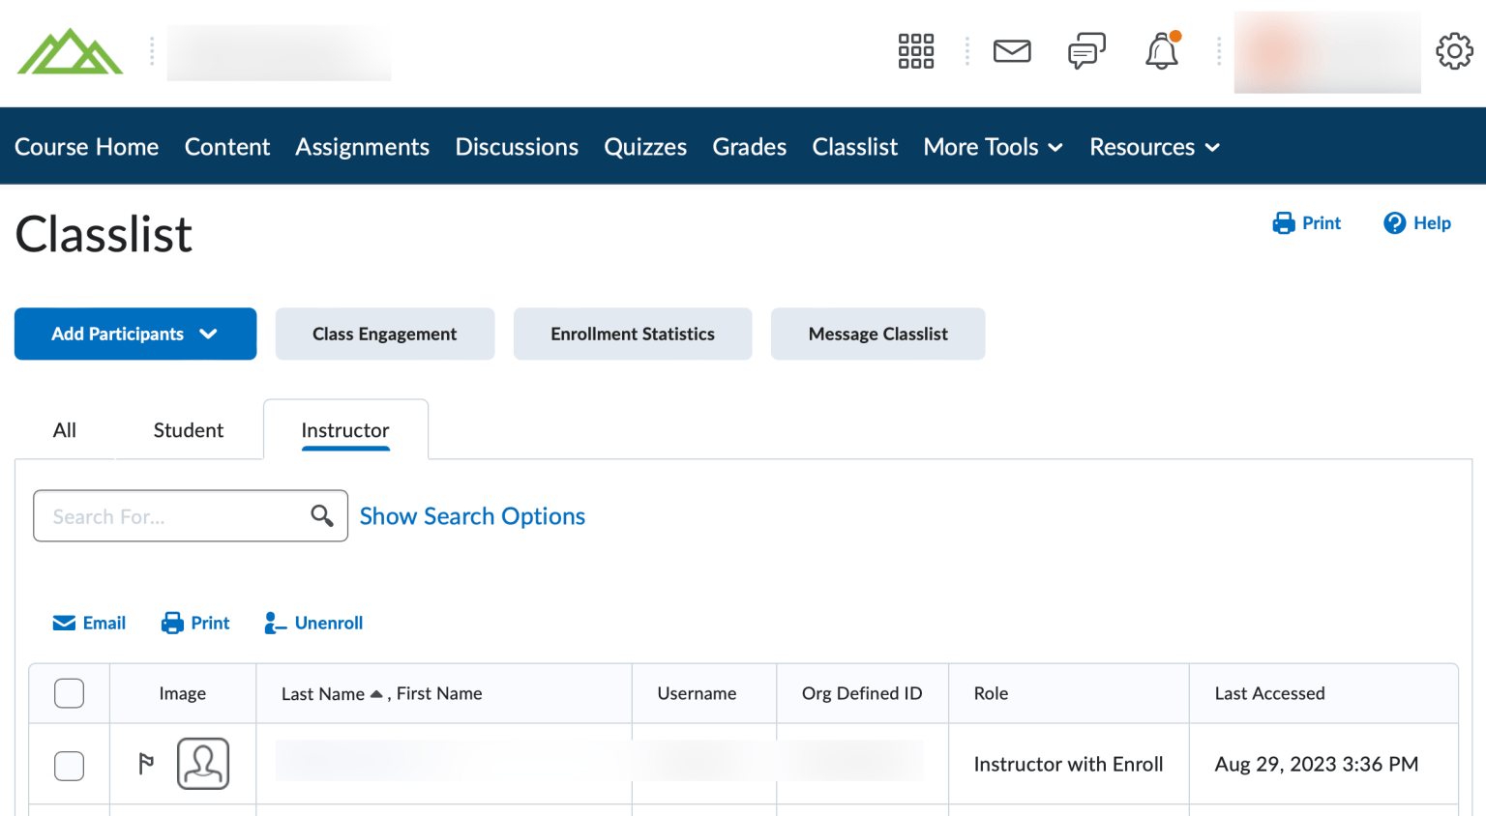Expand the Add Participants dropdown

click(x=135, y=334)
